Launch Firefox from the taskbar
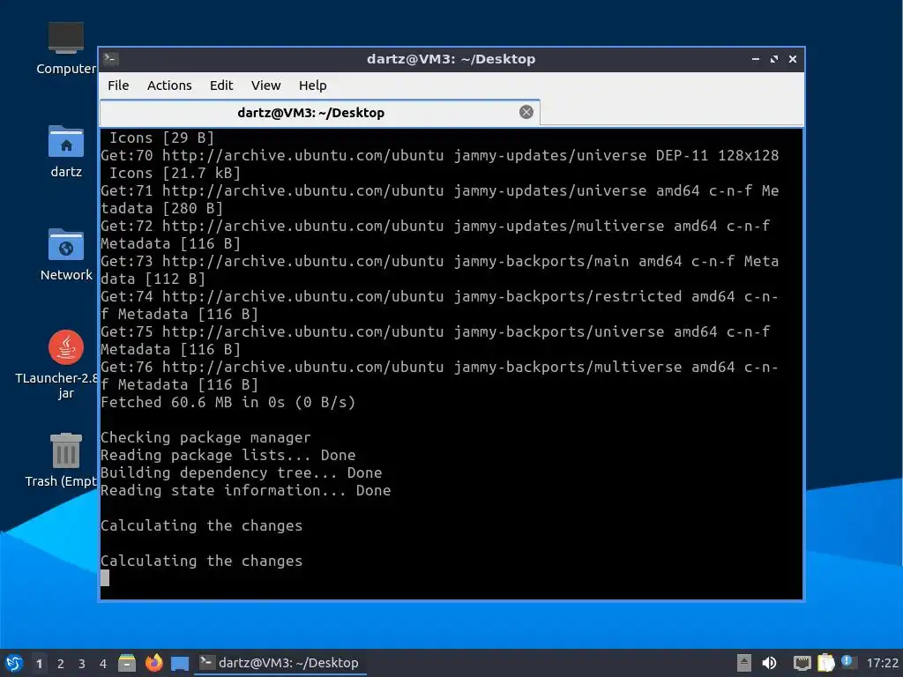903x677 pixels. (x=153, y=663)
